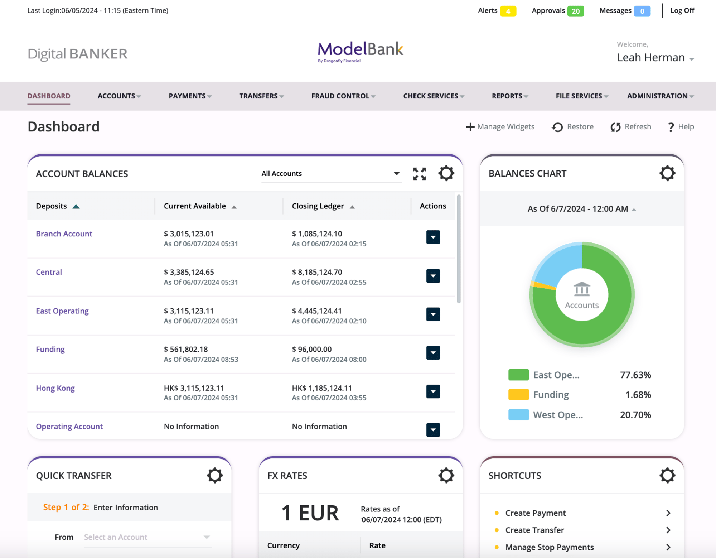716x558 pixels.
Task: Click Manage Stop Payments chevron arrow
Action: [668, 547]
